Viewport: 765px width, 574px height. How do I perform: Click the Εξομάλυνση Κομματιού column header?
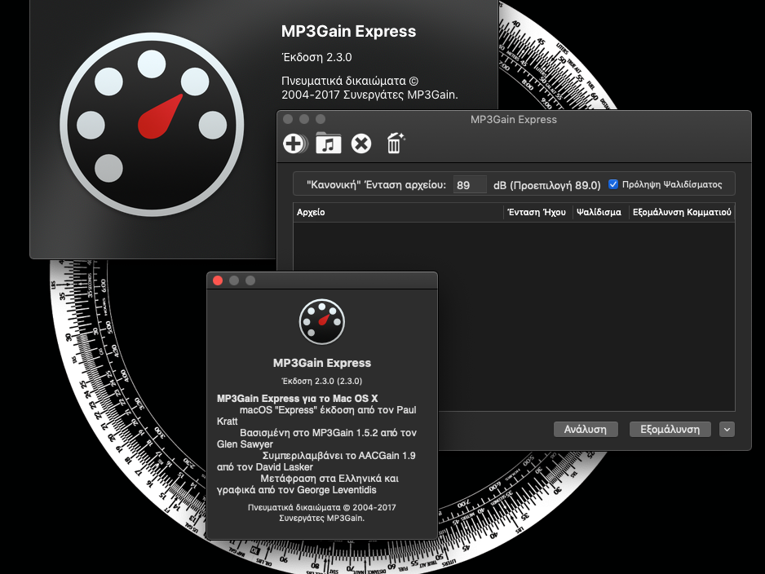(682, 212)
